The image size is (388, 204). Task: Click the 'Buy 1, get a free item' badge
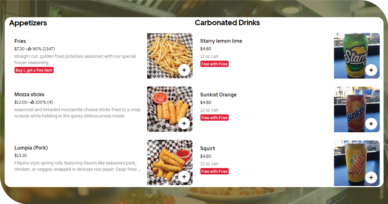click(x=34, y=70)
